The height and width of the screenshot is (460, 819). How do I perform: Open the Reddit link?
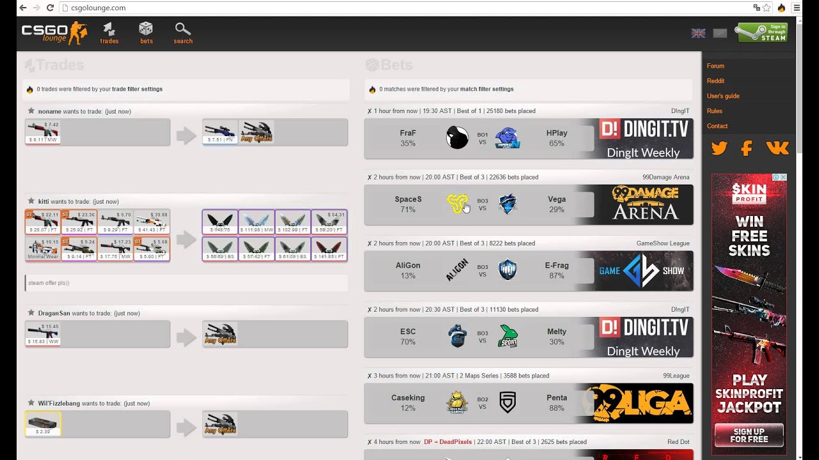[x=715, y=81]
